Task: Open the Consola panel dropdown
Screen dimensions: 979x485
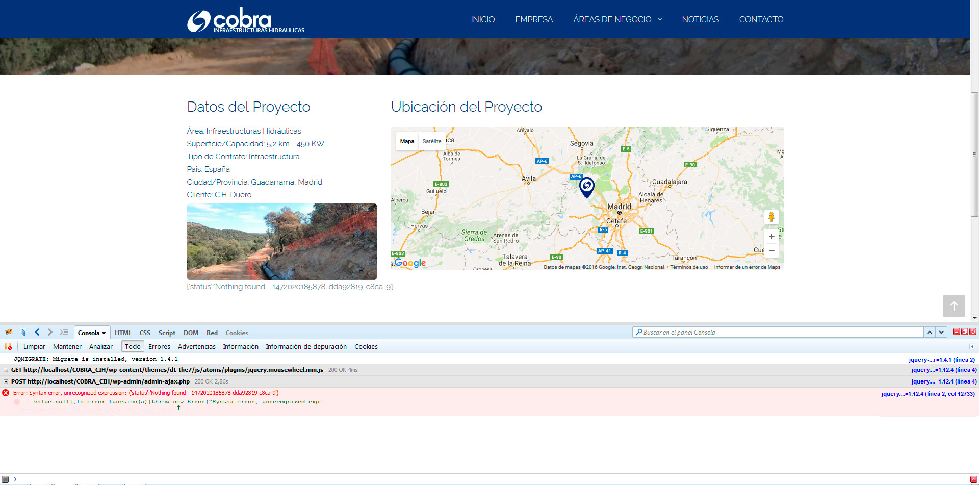Action: tap(104, 332)
